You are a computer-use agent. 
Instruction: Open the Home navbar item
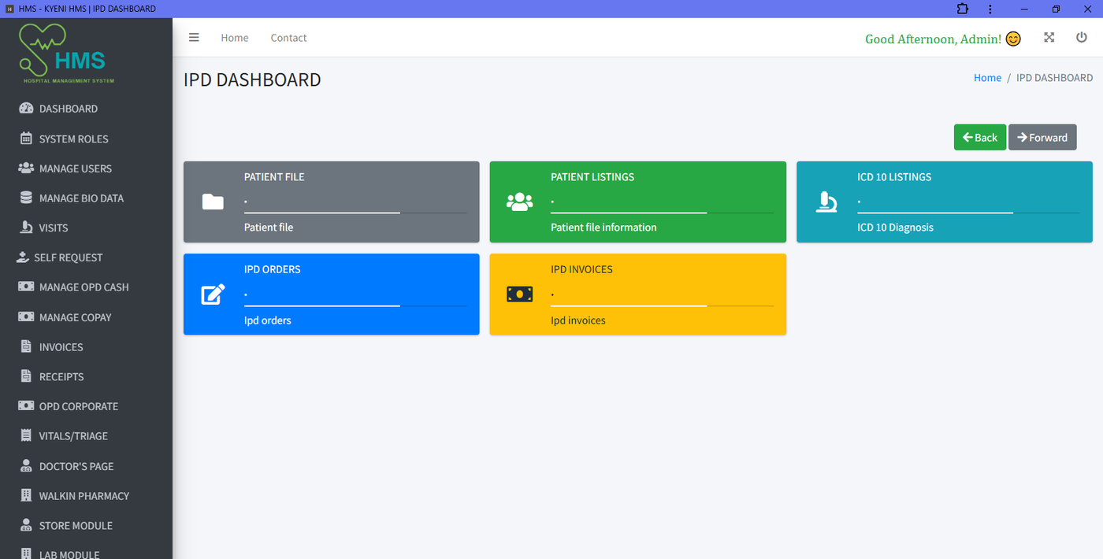[234, 38]
